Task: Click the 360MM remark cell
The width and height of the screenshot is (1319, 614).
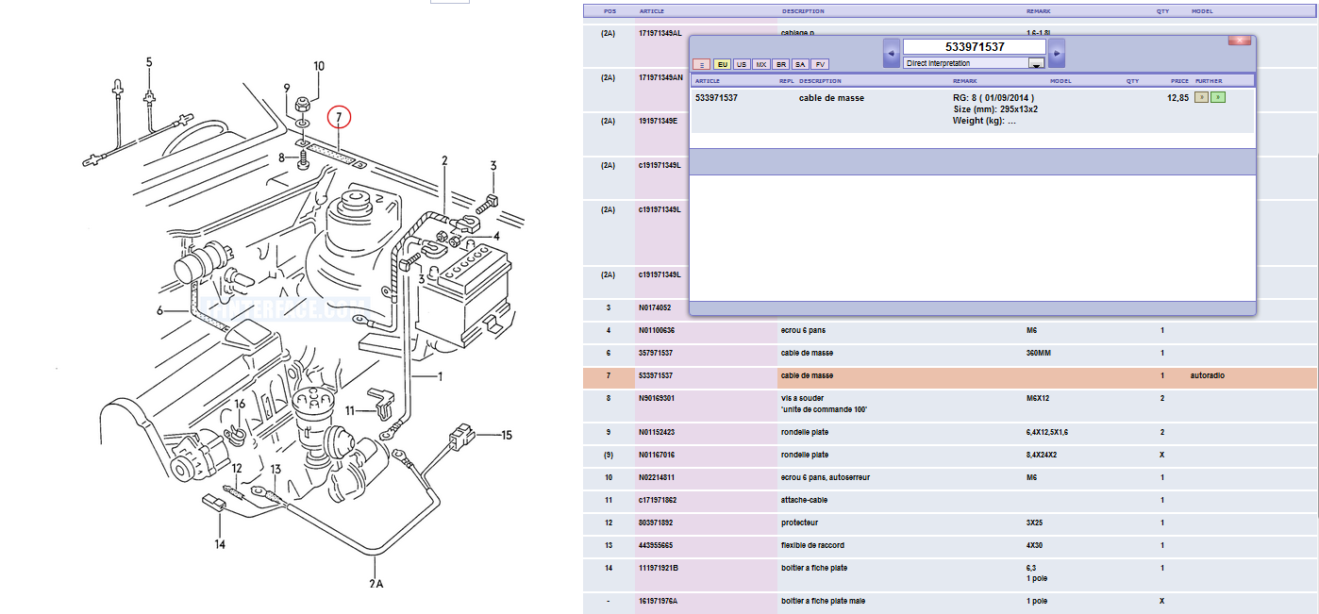Action: (x=1038, y=353)
